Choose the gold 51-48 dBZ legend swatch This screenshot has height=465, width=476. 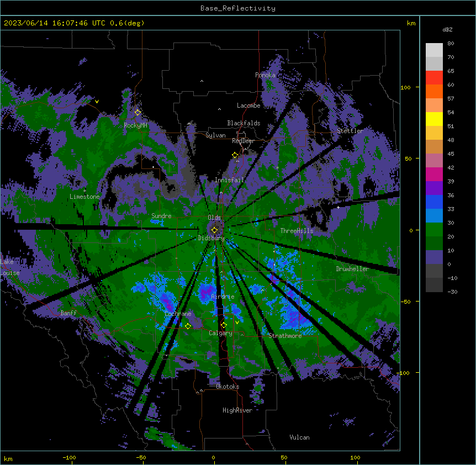pos(434,133)
